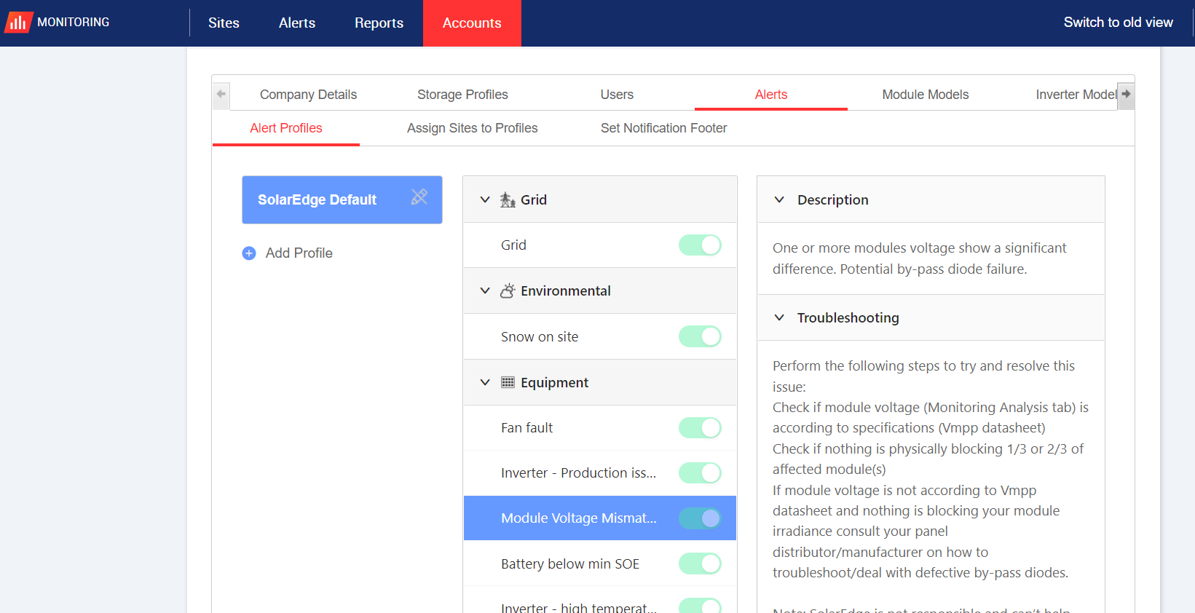
Task: Select the Alert Profiles sub-tab
Action: (x=286, y=128)
